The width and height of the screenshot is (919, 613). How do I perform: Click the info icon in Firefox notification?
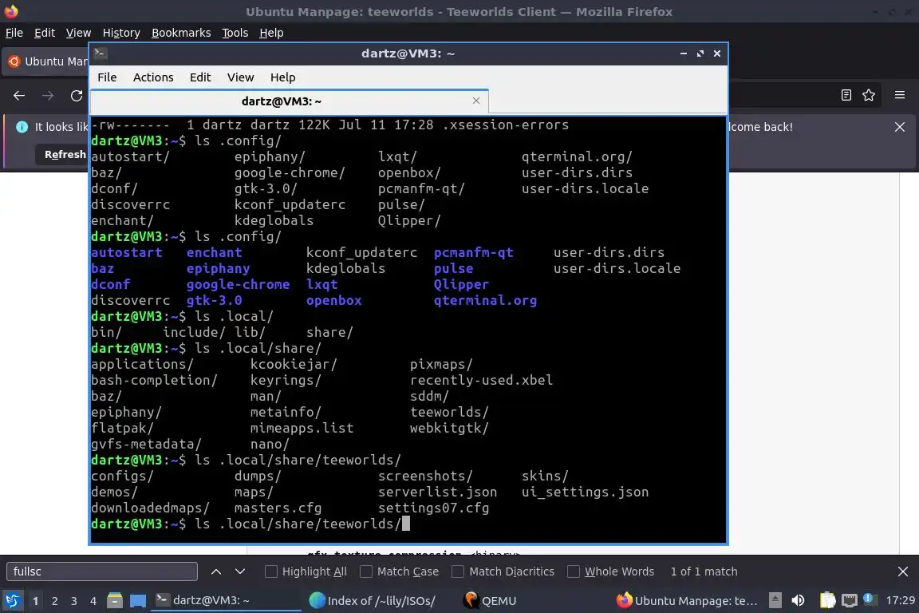coord(22,127)
